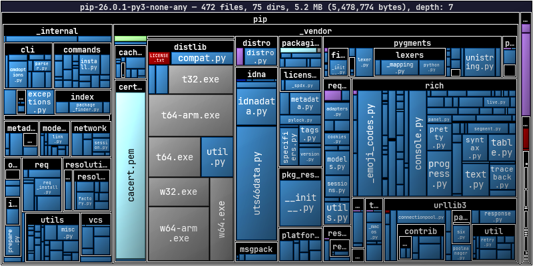
Task: Click the urllib3 directory header
Action: 450,205
